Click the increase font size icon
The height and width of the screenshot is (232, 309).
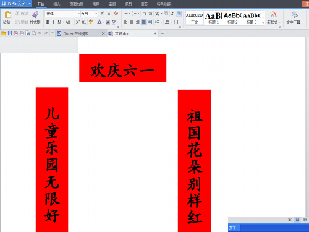coord(102,14)
